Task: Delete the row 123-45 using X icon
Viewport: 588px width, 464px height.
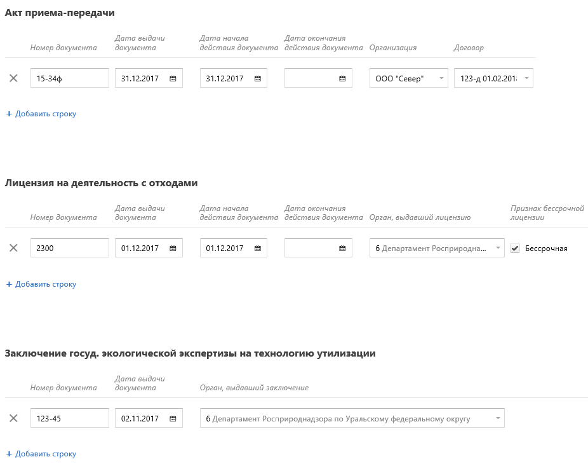Action: click(x=13, y=418)
